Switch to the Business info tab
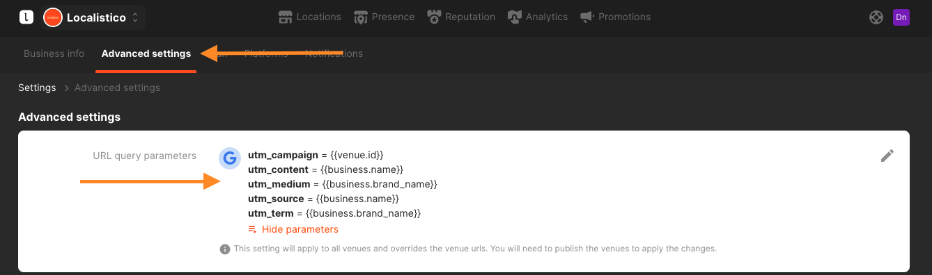Viewport: 932px width, 275px height. click(54, 53)
